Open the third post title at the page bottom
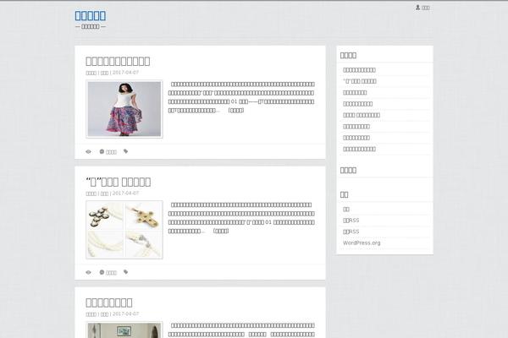 pyautogui.click(x=109, y=303)
